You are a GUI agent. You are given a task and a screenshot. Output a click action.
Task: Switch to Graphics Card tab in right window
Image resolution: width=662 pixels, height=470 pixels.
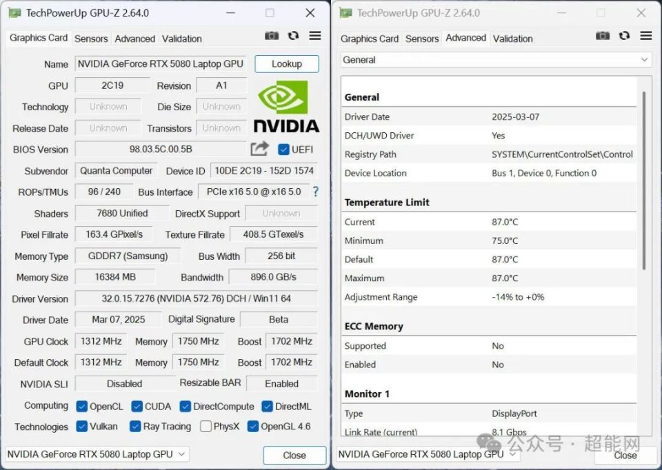tap(370, 39)
